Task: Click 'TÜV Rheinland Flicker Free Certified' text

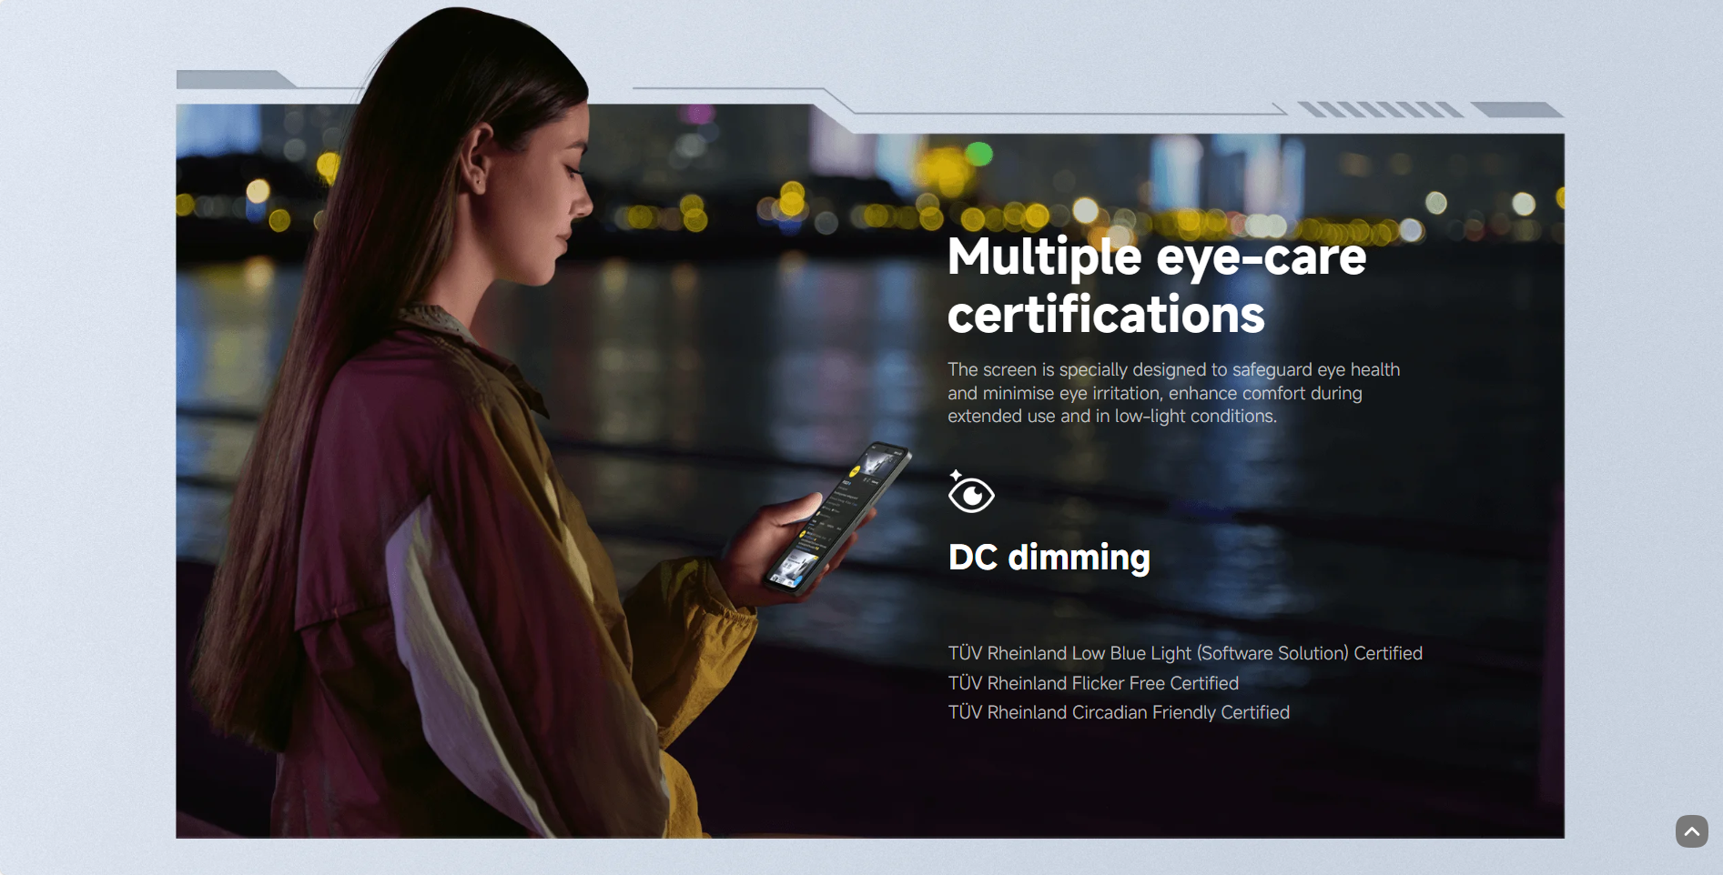Action: pyautogui.click(x=1092, y=683)
